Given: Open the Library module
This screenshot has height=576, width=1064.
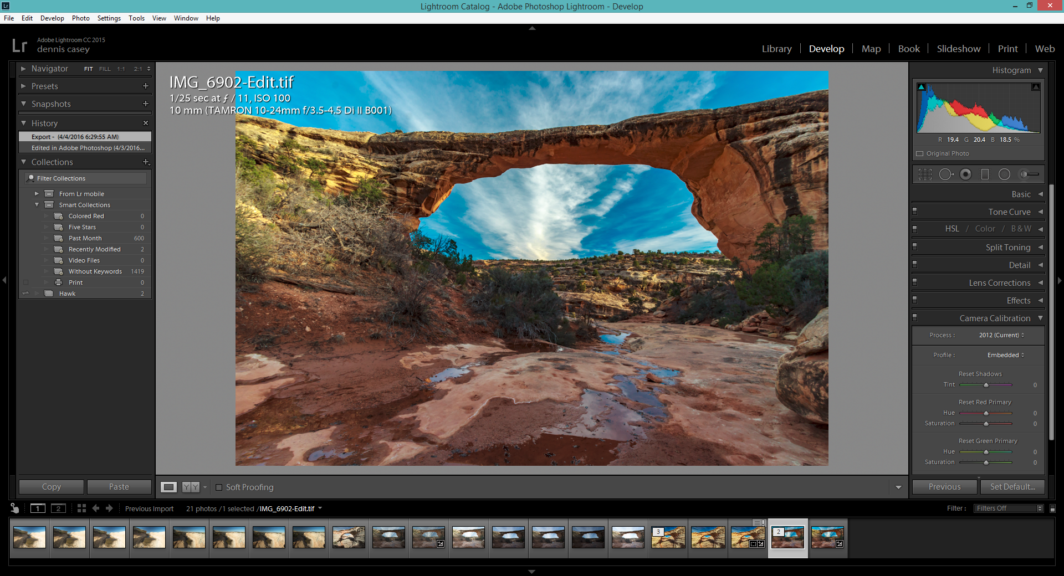Looking at the screenshot, I should pos(776,49).
